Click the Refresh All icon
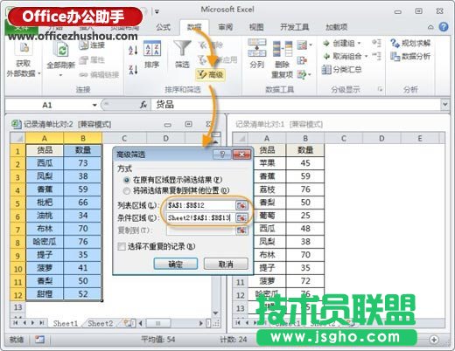This screenshot has width=455, height=351. pos(61,49)
